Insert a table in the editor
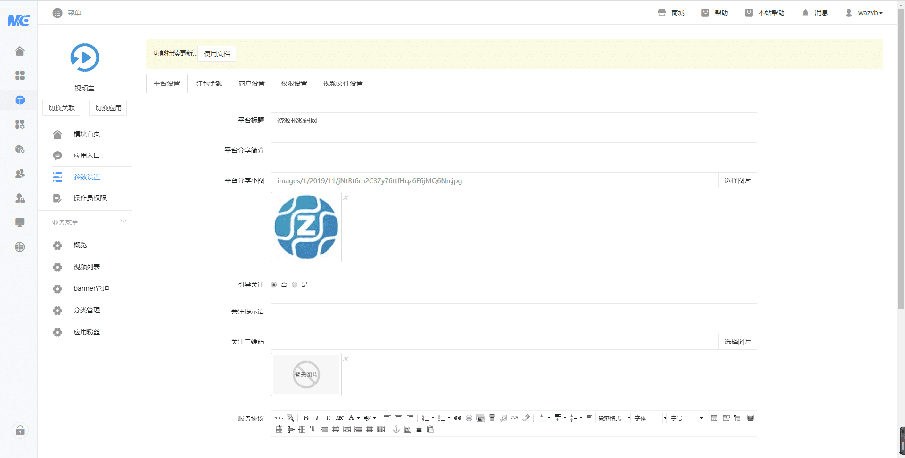 point(715,418)
